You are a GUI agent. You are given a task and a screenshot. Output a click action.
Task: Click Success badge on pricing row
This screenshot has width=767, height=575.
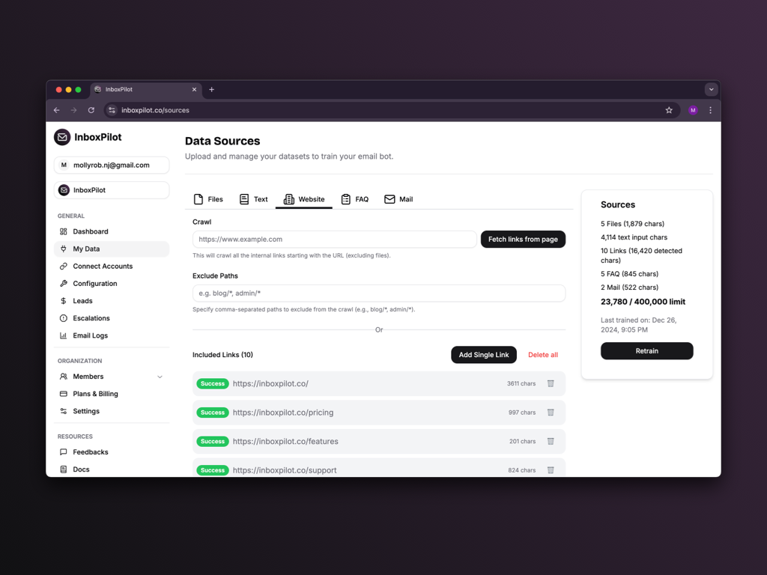213,413
